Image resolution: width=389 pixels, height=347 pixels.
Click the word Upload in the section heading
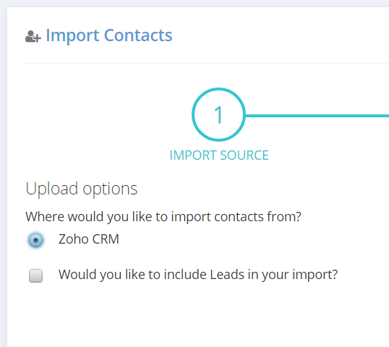pos(51,189)
